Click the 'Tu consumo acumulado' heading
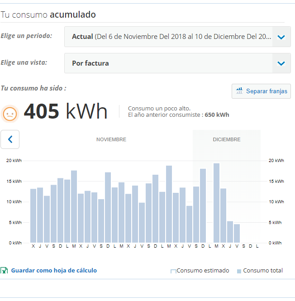295x301 pixels. 48,14
